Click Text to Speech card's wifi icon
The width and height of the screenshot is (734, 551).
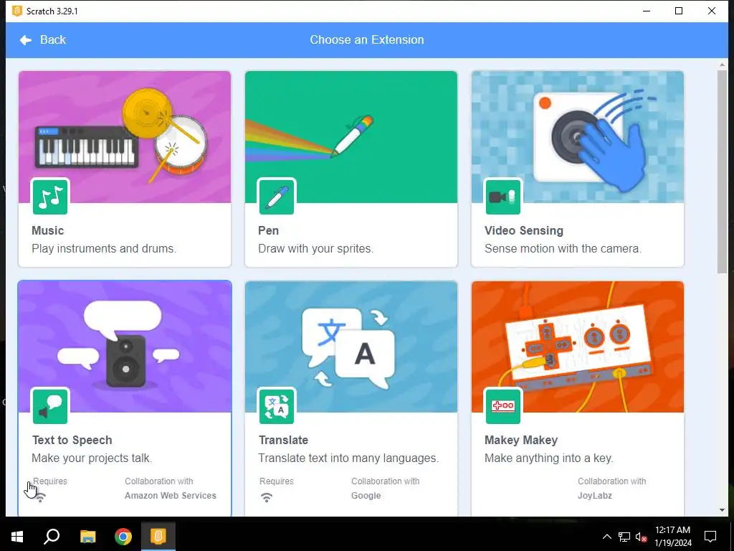point(40,498)
